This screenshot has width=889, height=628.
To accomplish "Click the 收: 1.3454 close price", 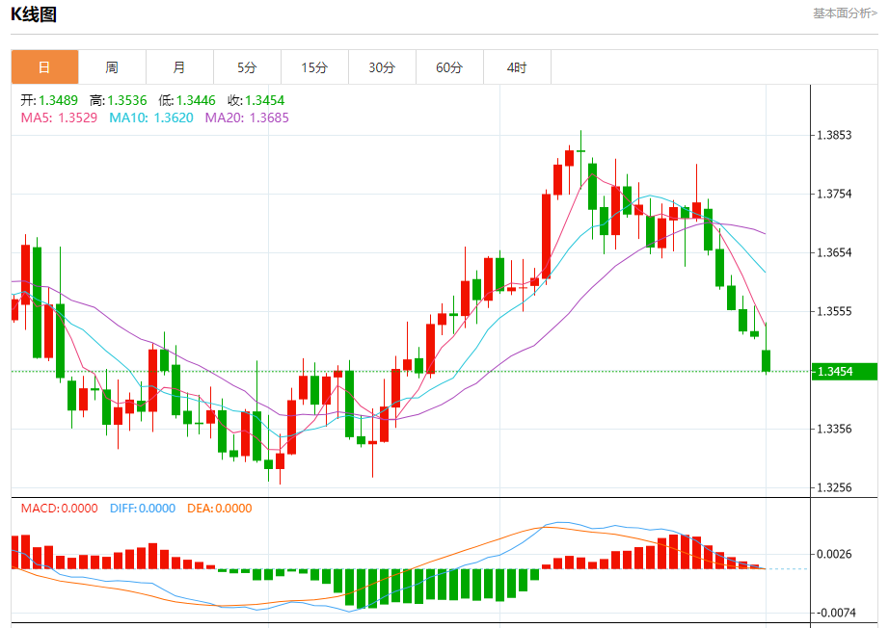I will (256, 101).
